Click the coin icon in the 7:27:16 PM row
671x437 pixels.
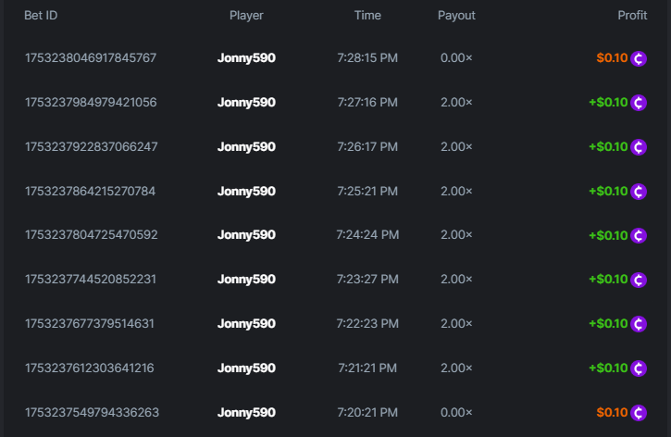coord(639,103)
